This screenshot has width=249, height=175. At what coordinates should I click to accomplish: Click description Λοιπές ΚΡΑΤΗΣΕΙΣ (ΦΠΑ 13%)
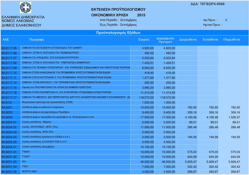pyautogui.click(x=40, y=127)
